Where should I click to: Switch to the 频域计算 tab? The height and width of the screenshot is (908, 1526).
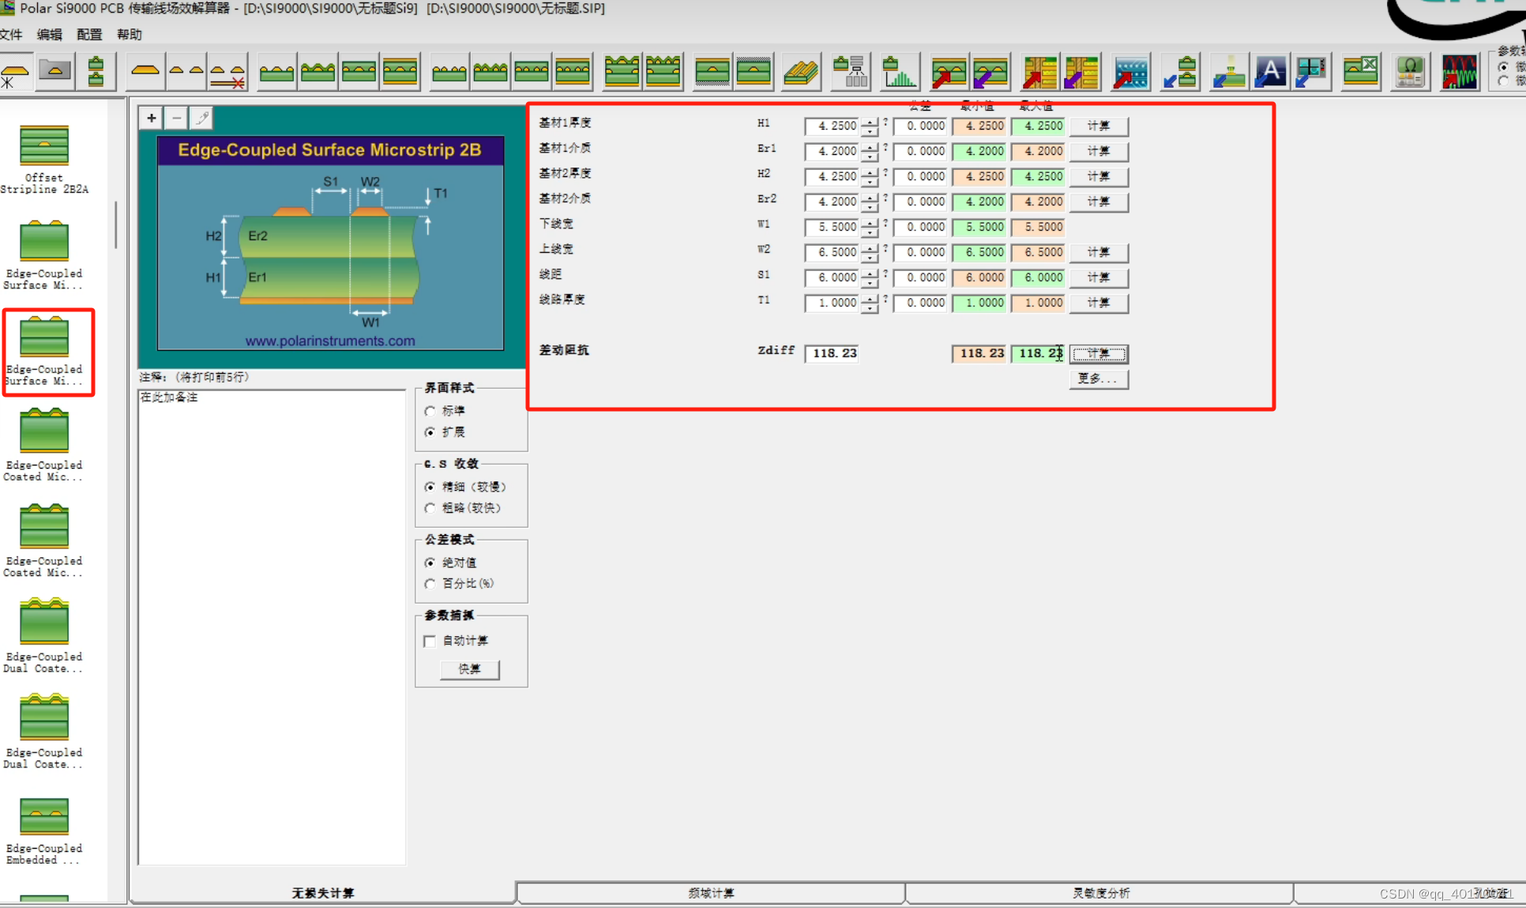(711, 893)
